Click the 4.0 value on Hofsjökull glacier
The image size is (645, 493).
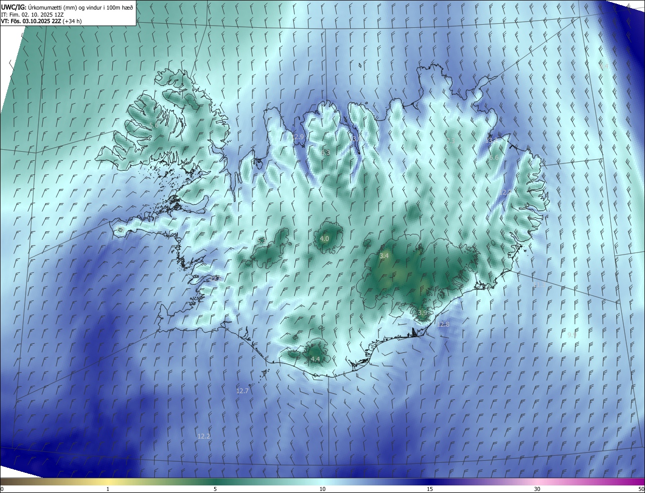tap(325, 238)
